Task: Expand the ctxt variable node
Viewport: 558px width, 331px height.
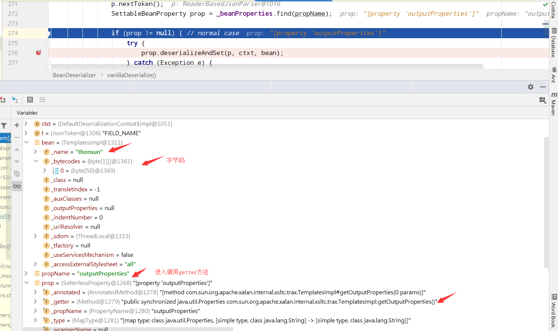Action: tap(26, 124)
